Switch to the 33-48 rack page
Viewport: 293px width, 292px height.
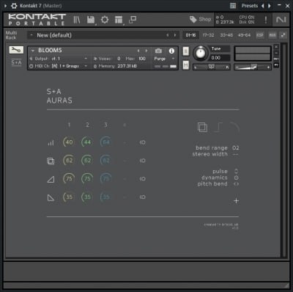click(226, 35)
